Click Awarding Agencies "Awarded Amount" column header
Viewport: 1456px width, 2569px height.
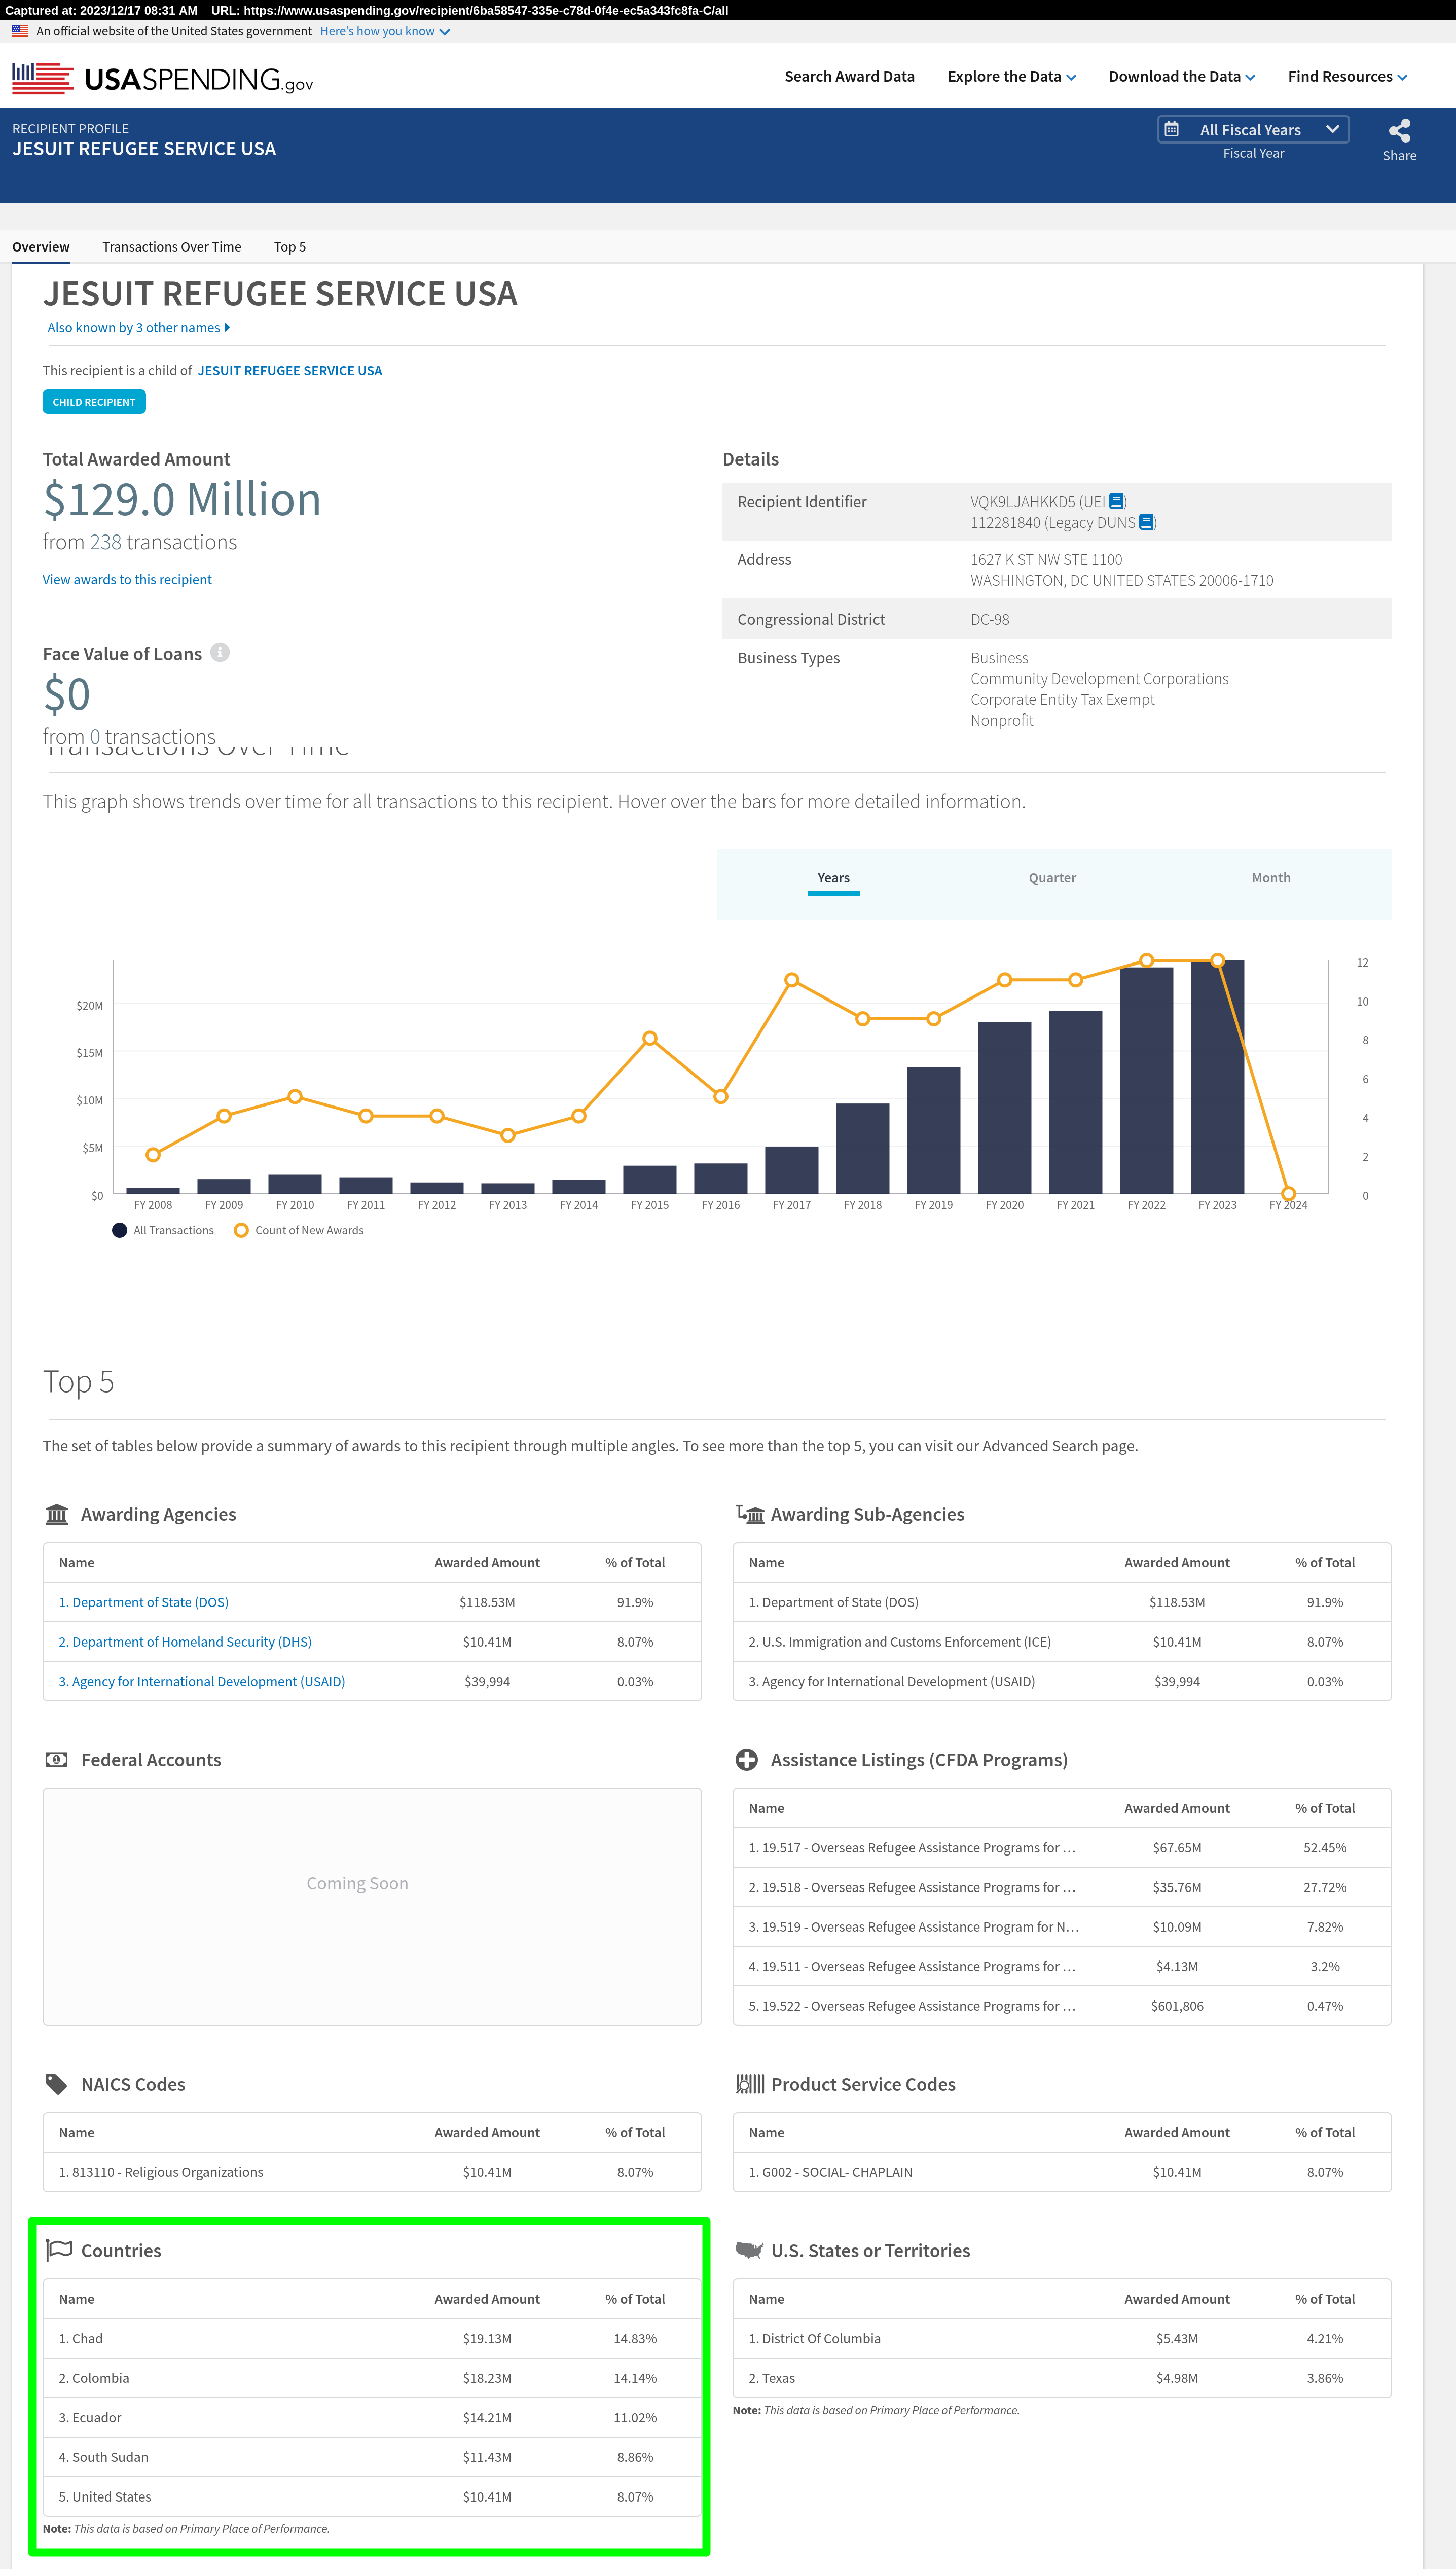pos(487,1562)
